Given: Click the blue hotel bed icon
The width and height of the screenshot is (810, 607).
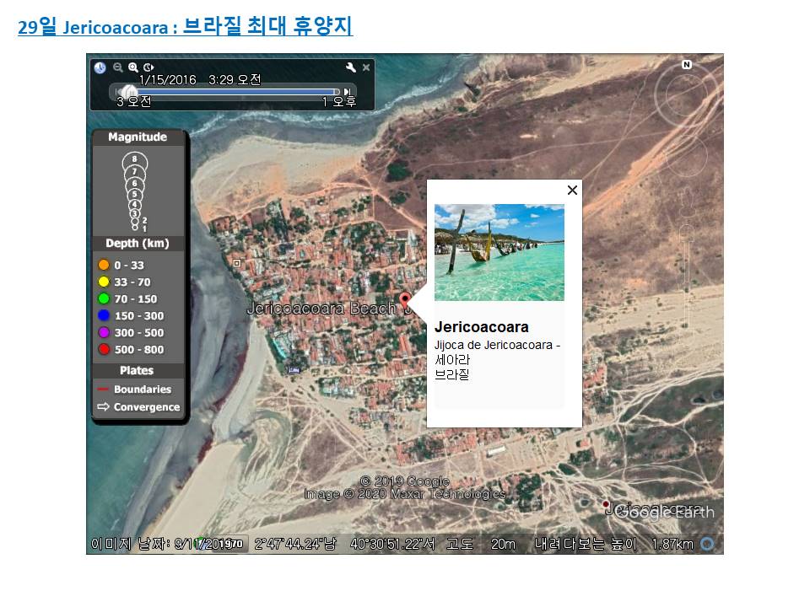Looking at the screenshot, I should point(294,369).
